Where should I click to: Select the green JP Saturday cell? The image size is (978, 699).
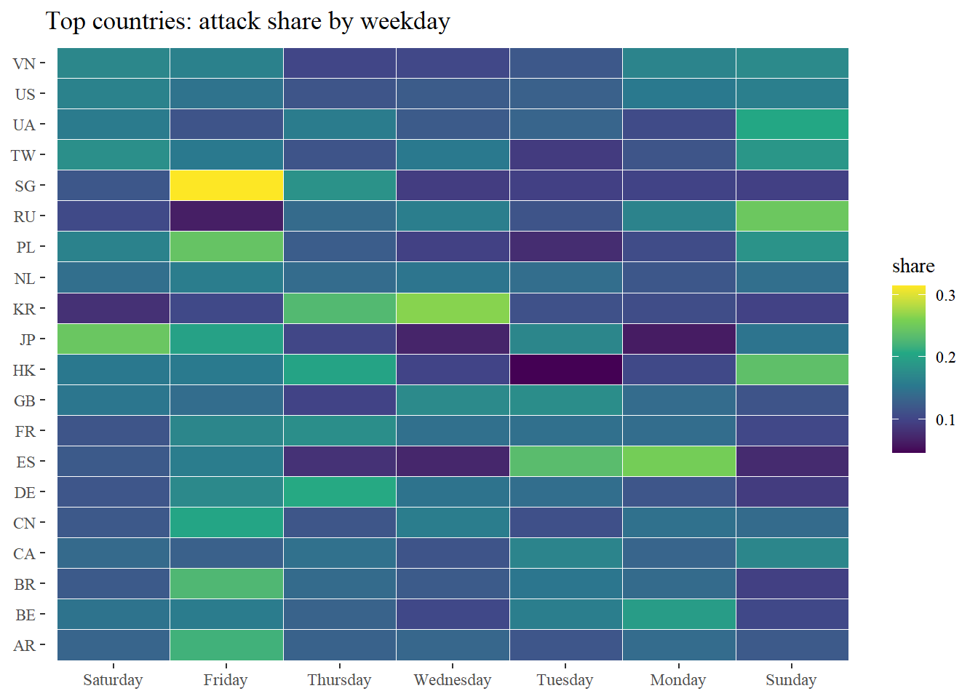(x=114, y=339)
